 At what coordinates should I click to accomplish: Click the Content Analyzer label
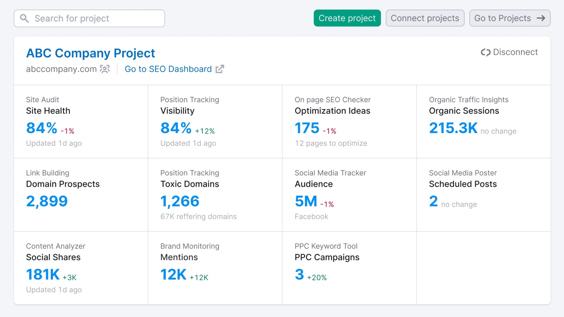56,246
